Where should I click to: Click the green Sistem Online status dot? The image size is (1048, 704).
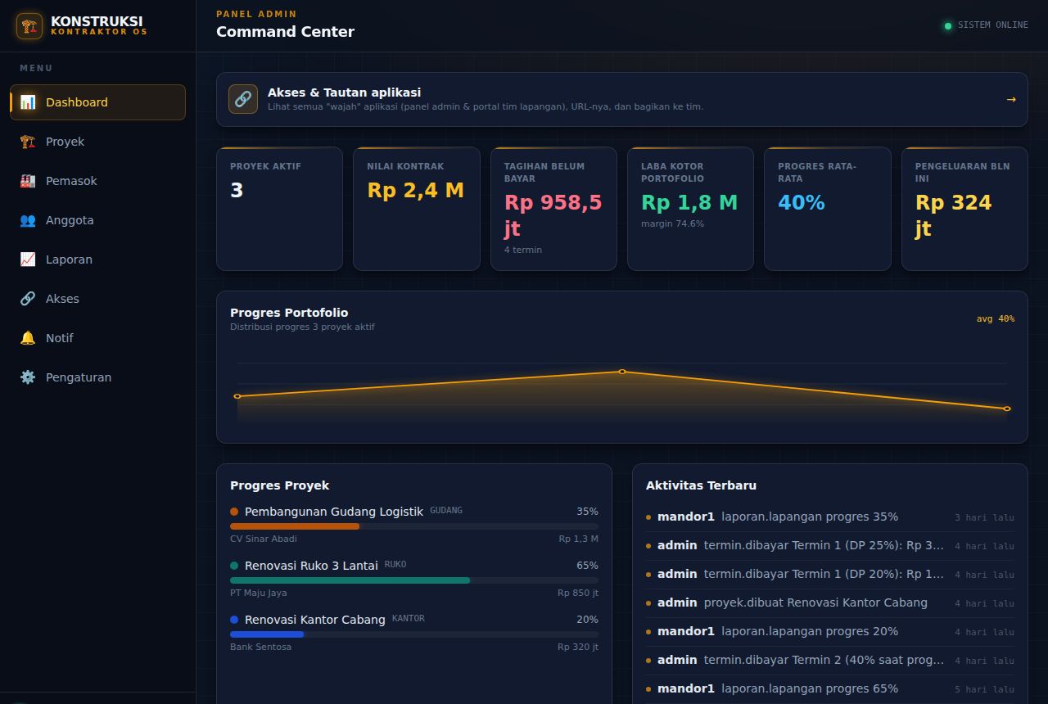pos(948,25)
